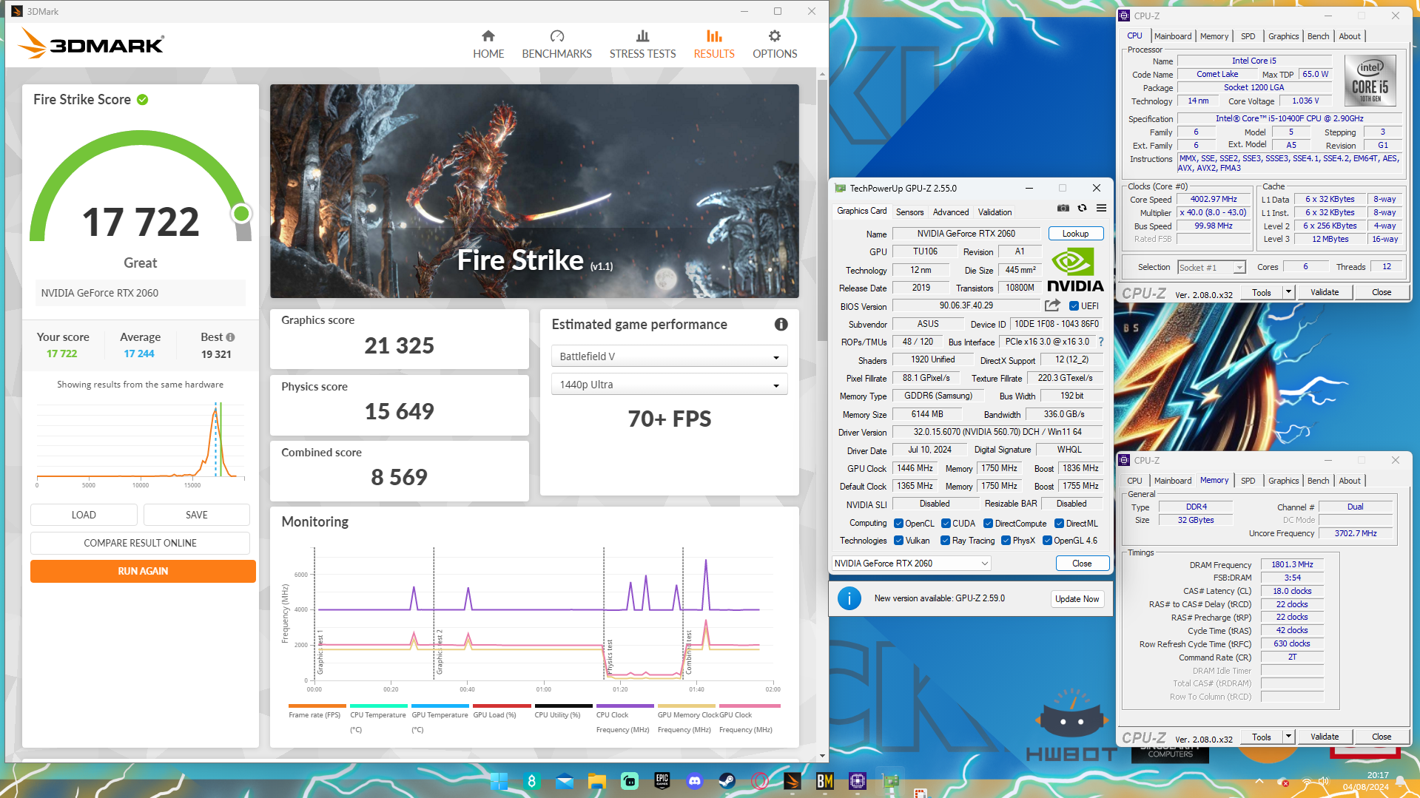Open the GPU-Z hamburger menu

[x=1101, y=209]
